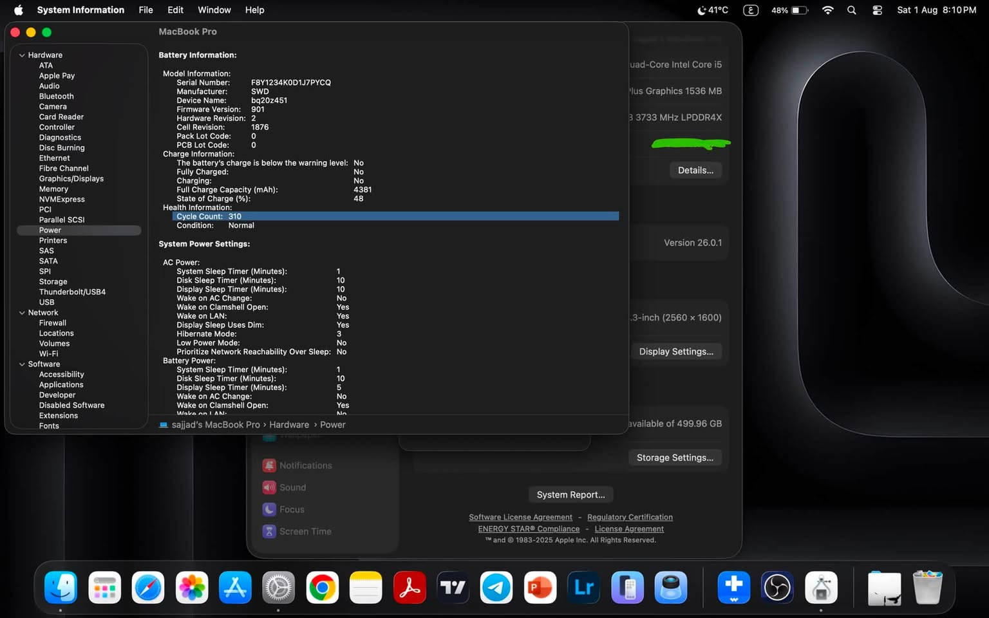Screen dimensions: 989x618
Task: Open App Store in the dock
Action: [235, 587]
